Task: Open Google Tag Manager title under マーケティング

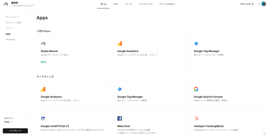Action: coord(130,97)
